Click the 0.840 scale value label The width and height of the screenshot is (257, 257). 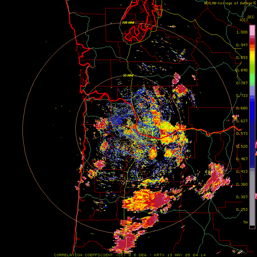242,70
